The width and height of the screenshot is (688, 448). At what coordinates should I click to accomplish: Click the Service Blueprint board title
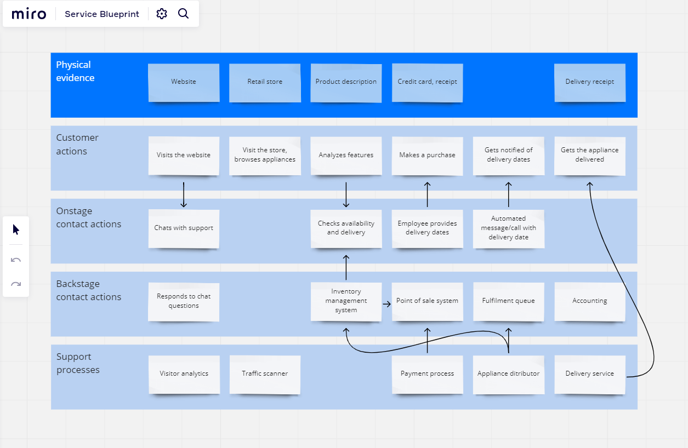click(x=102, y=14)
